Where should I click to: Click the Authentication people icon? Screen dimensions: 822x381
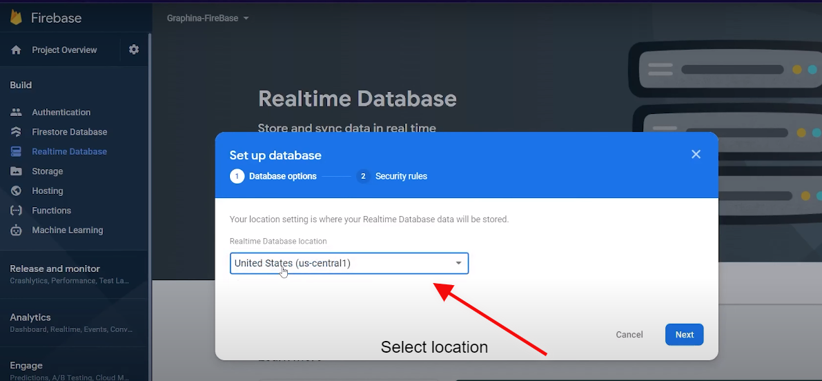pyautogui.click(x=17, y=112)
